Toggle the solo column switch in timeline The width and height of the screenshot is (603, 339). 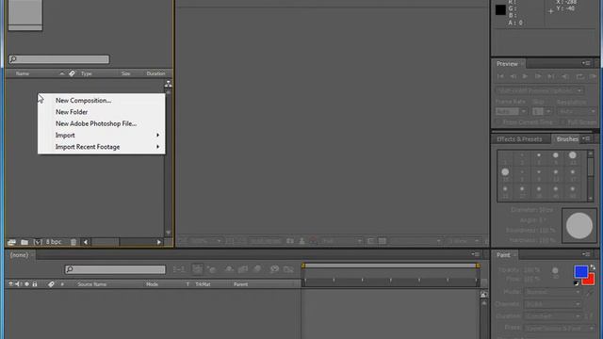27,284
